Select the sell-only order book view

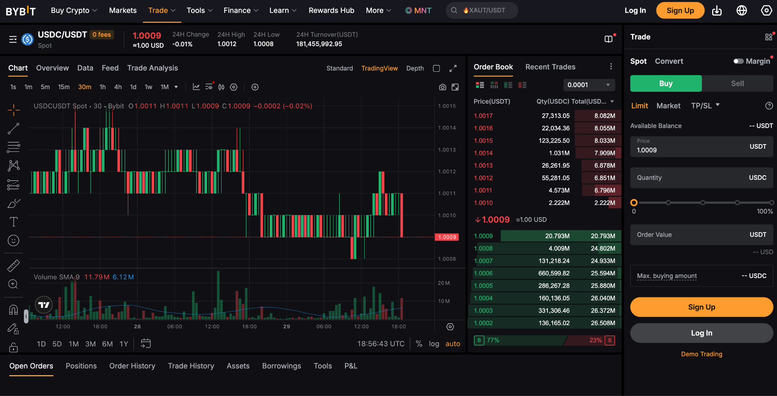click(x=522, y=85)
